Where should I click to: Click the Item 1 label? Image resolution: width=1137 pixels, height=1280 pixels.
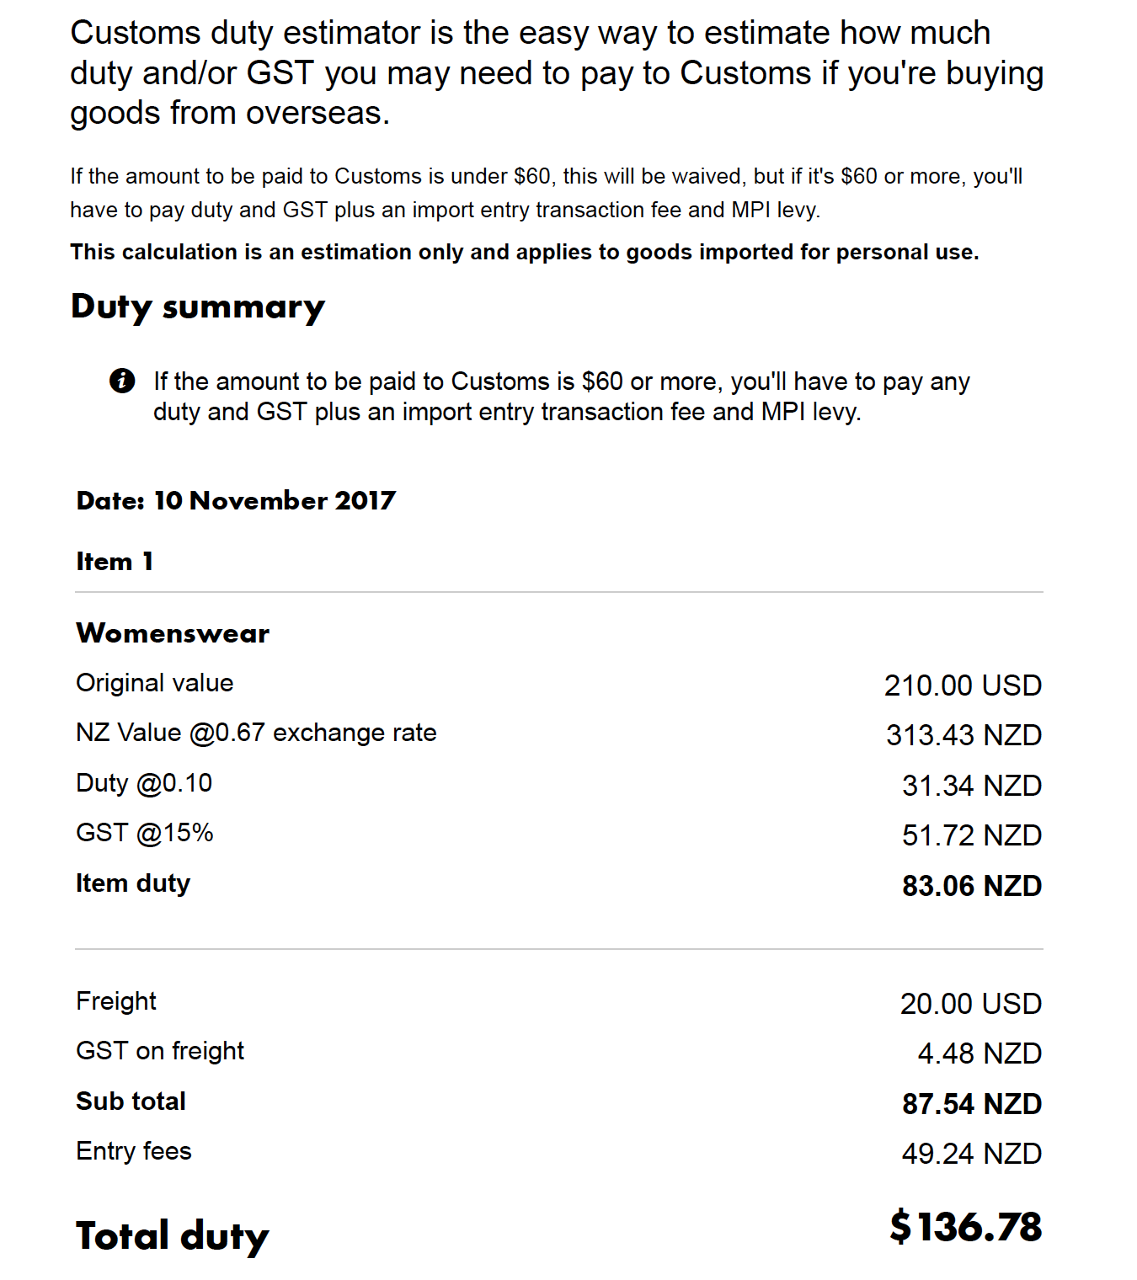point(115,562)
